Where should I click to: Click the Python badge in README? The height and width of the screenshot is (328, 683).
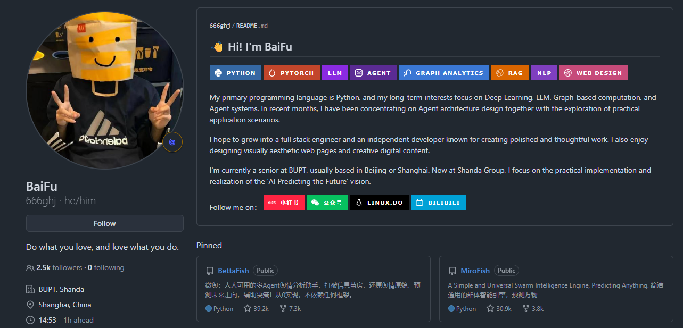coord(235,73)
